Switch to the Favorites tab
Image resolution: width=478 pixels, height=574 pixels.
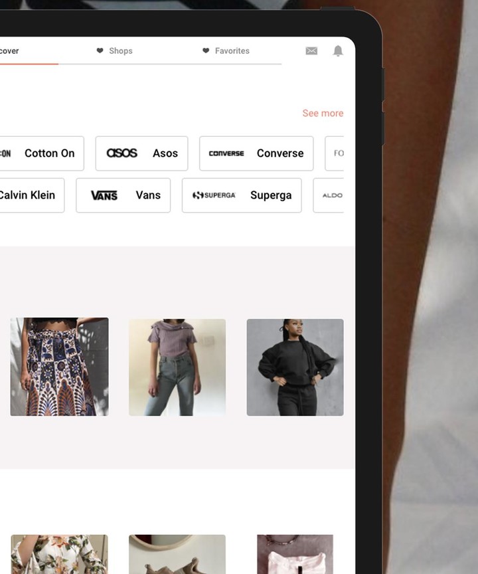[x=226, y=51]
